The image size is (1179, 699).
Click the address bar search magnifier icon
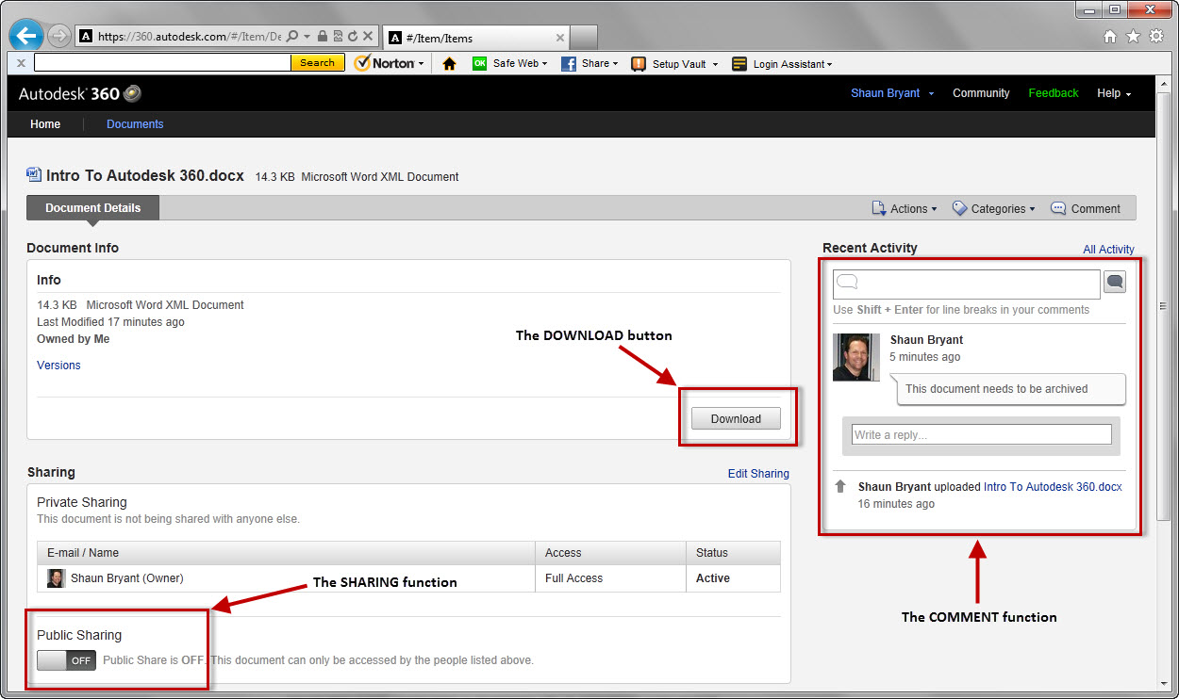(292, 37)
